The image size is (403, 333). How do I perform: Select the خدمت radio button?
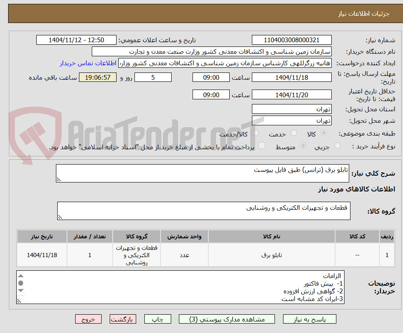click(x=294, y=133)
